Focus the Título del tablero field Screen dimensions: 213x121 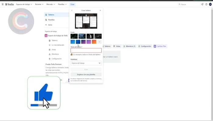86,50
